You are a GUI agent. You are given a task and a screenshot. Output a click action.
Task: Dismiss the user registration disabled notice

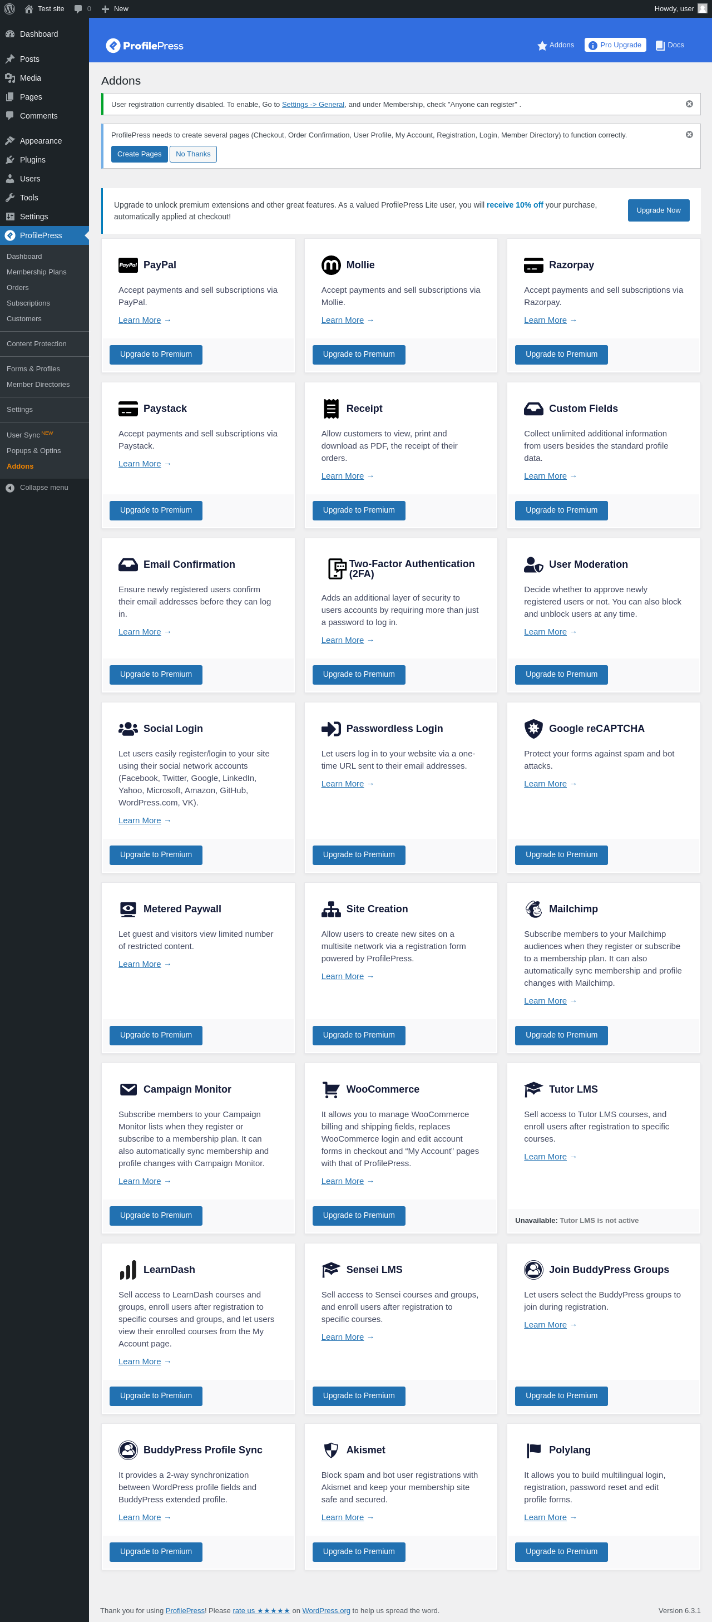click(689, 104)
